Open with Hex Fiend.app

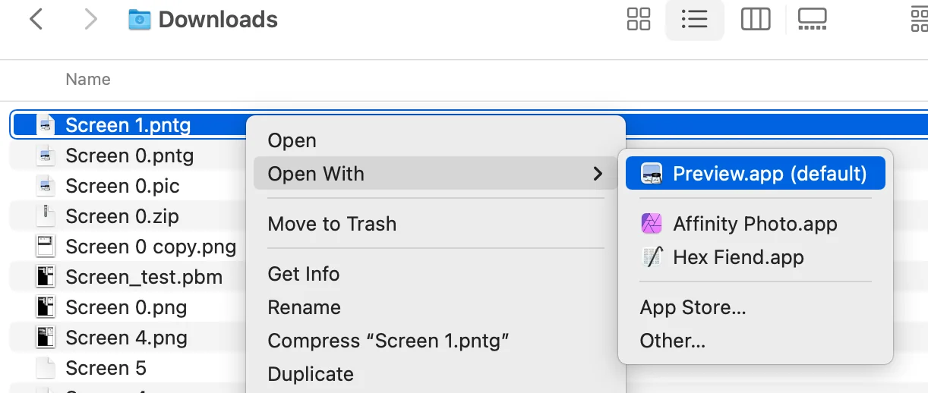[738, 257]
